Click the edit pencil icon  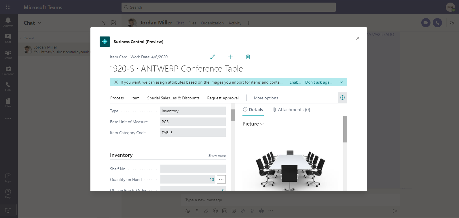213,57
